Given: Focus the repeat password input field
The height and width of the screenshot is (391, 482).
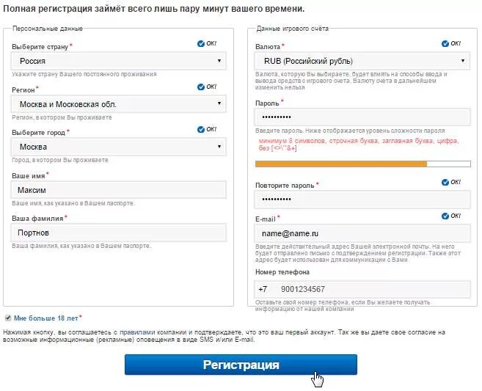Looking at the screenshot, I should (x=362, y=199).
